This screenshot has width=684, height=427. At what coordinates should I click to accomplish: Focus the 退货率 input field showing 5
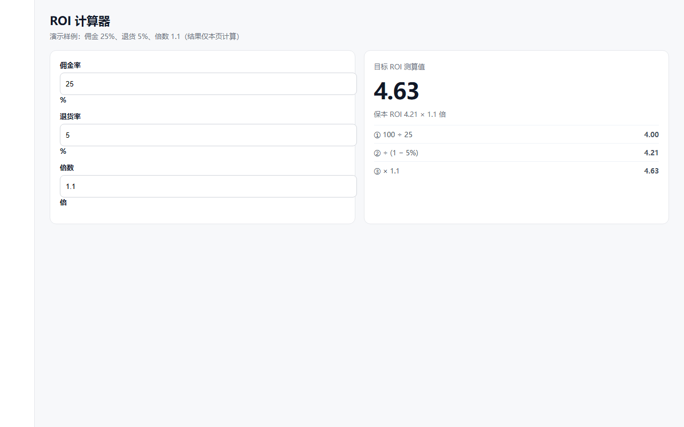[208, 135]
